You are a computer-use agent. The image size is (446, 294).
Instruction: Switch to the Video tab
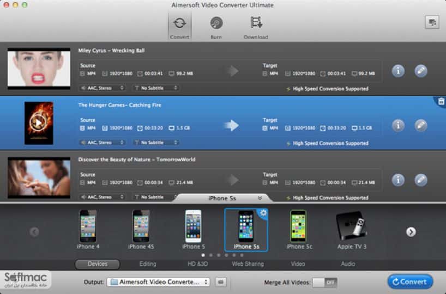298,264
